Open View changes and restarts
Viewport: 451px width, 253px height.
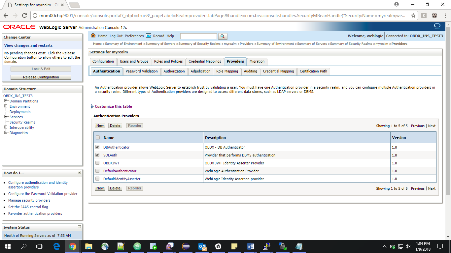(28, 45)
